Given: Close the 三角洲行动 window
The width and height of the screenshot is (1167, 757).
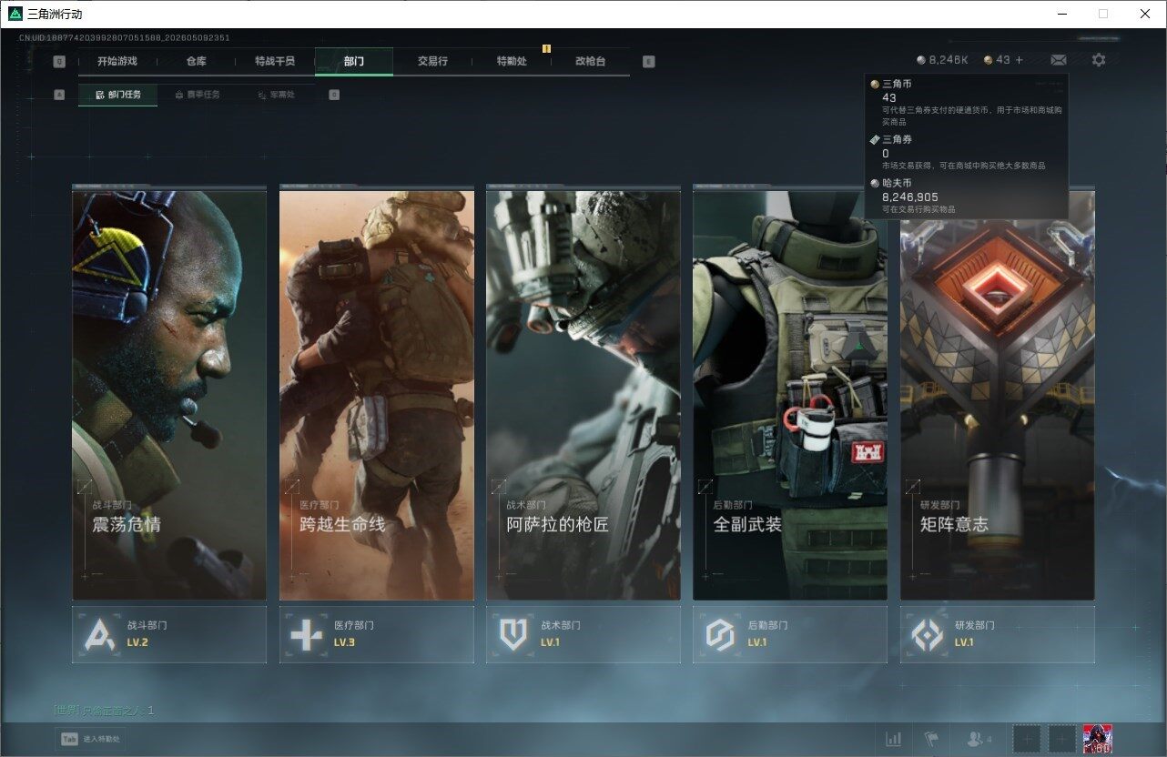Looking at the screenshot, I should point(1145,14).
